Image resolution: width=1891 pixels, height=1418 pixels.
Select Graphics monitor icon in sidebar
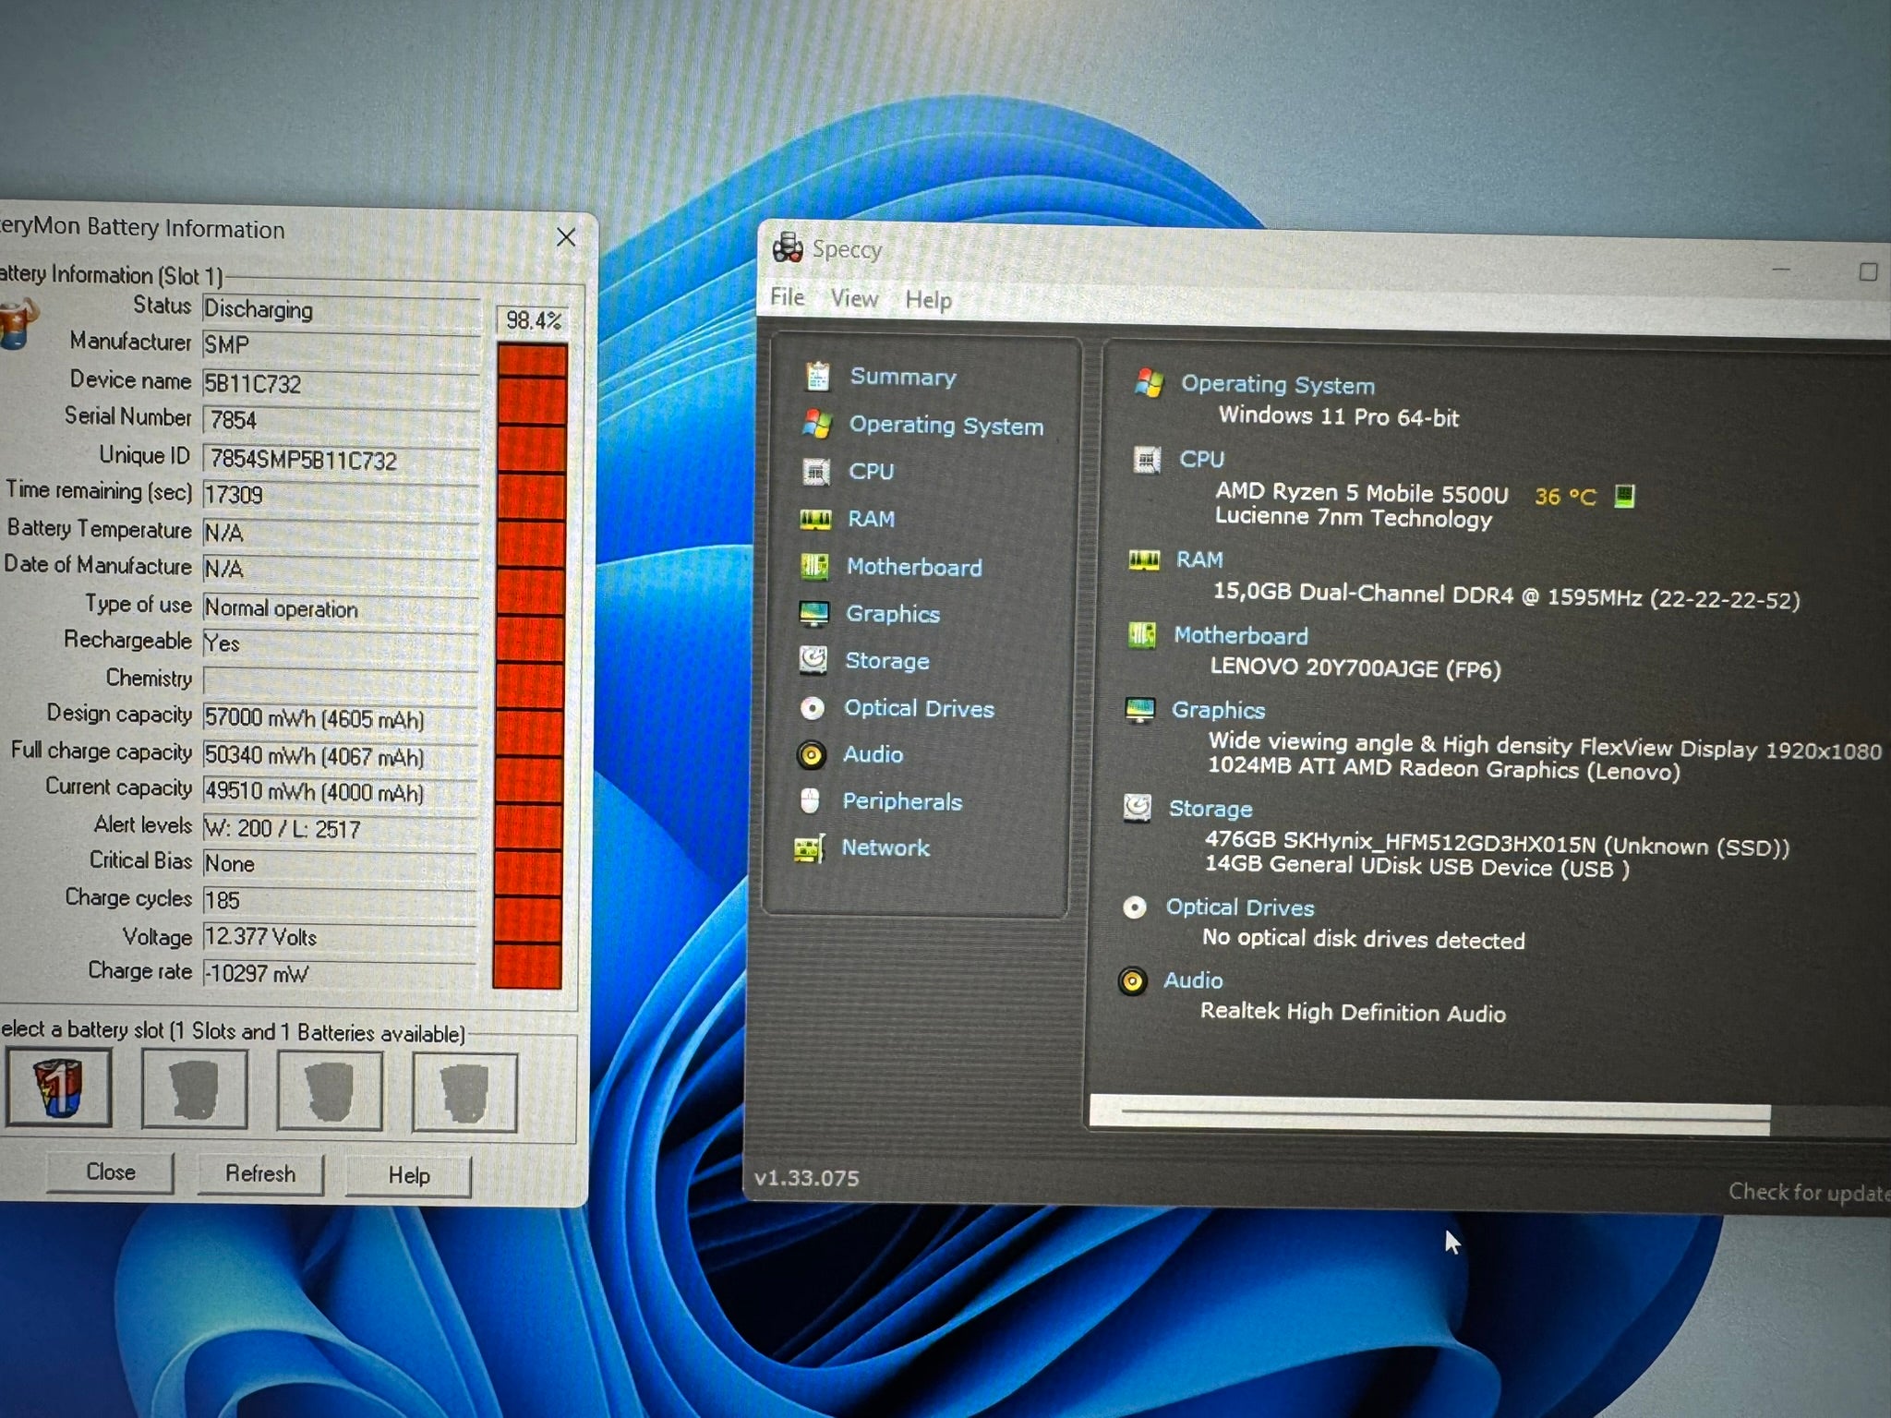pyautogui.click(x=813, y=613)
